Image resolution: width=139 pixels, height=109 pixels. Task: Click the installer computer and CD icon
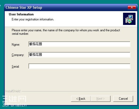[x=129, y=19]
